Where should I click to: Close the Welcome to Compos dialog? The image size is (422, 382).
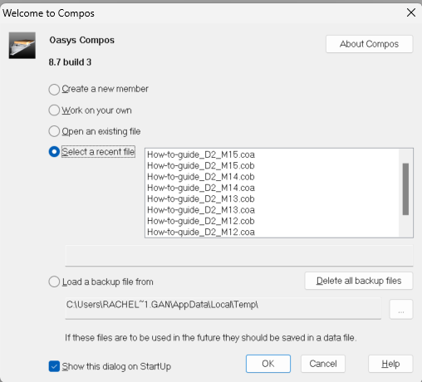pos(411,12)
